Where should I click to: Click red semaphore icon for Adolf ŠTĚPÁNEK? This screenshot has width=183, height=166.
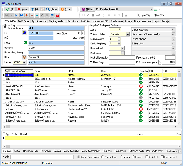click(141, 86)
